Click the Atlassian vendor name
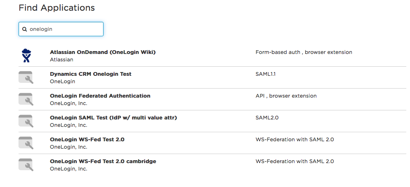The image size is (410, 187). [61, 60]
